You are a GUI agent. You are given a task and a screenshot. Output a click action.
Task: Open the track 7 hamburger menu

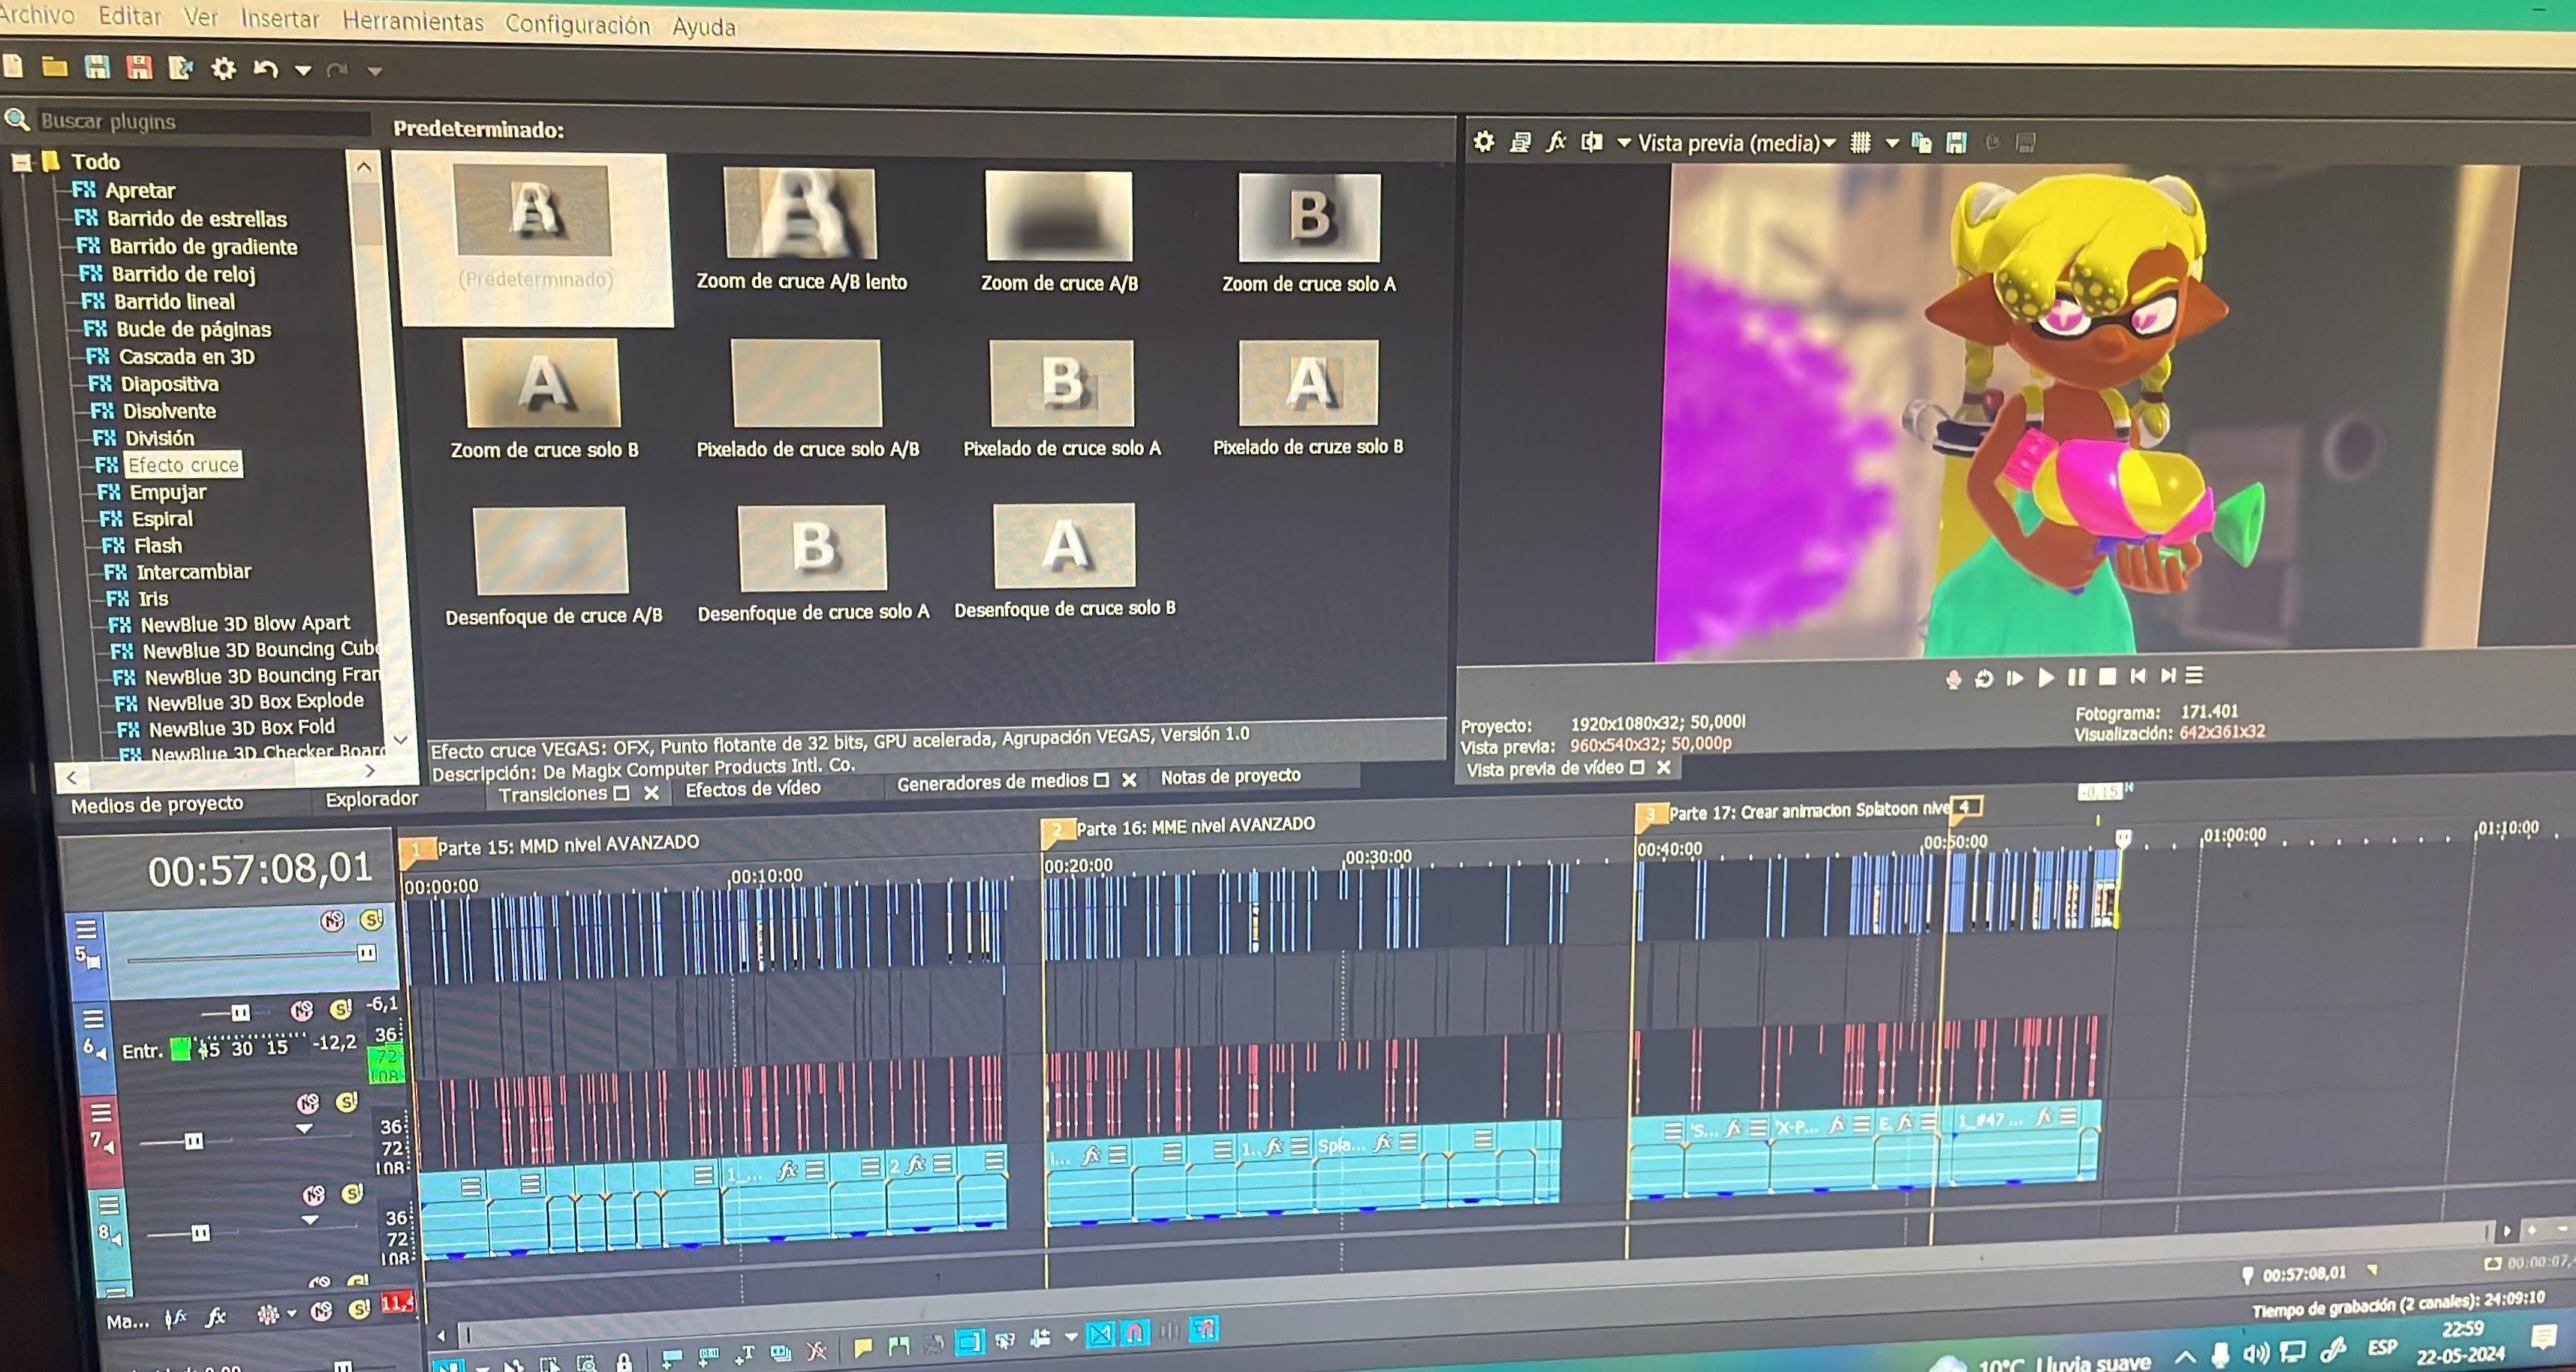(101, 1112)
